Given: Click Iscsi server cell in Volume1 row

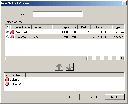Looking at the screenshot, I should (36, 32).
